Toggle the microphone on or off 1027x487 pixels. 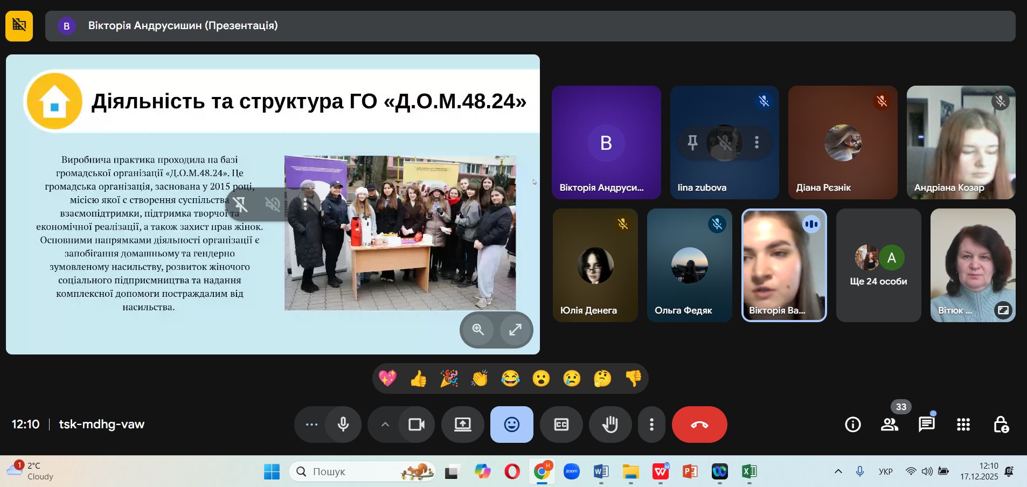[x=343, y=425]
